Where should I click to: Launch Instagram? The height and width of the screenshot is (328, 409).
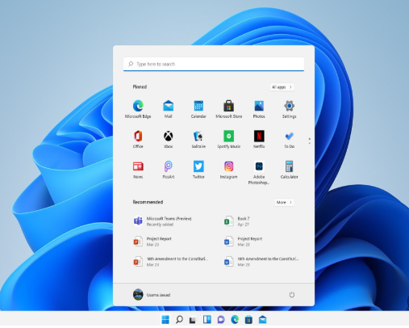[229, 170]
